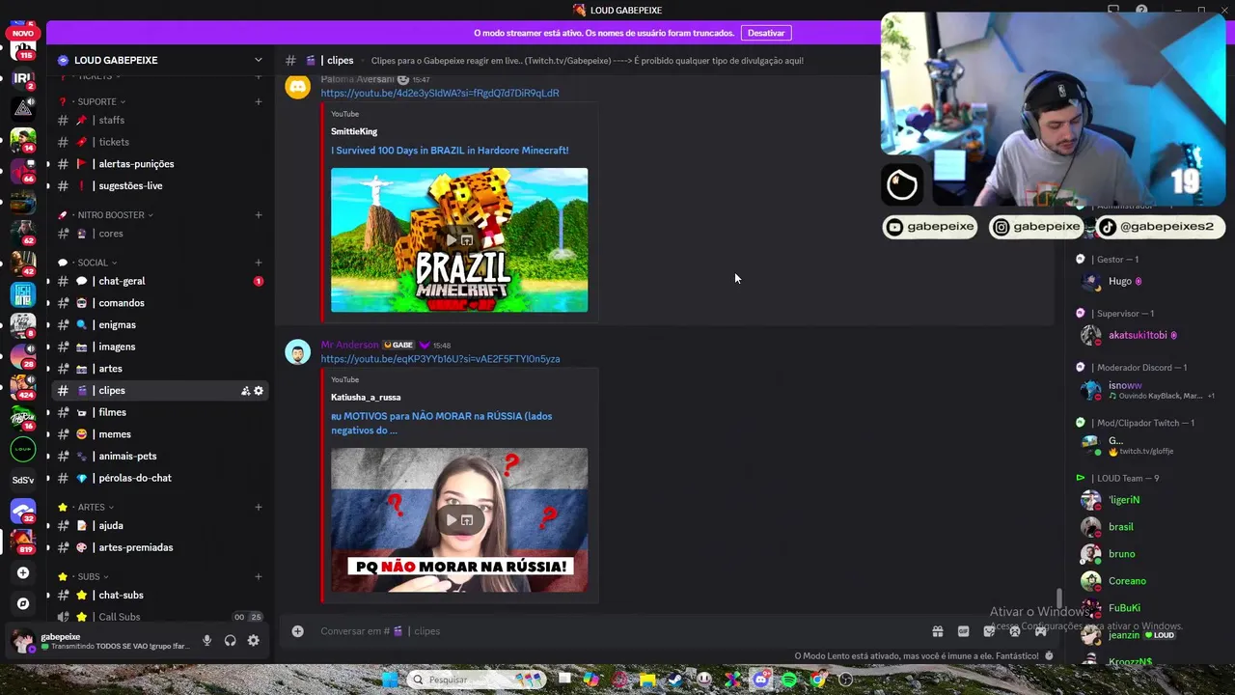Open the tickets channel
The width and height of the screenshot is (1235, 695).
(160, 142)
